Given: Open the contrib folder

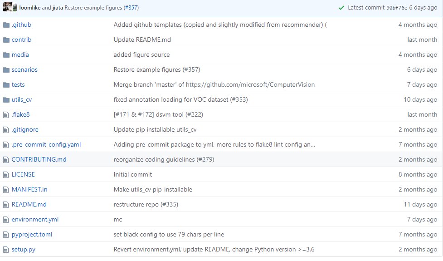Looking at the screenshot, I should pos(21,39).
